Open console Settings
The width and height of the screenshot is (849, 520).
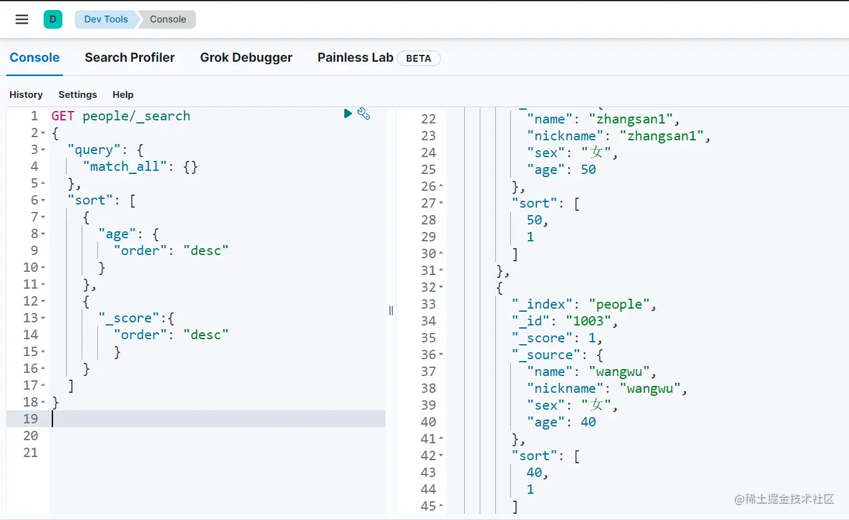coord(78,95)
